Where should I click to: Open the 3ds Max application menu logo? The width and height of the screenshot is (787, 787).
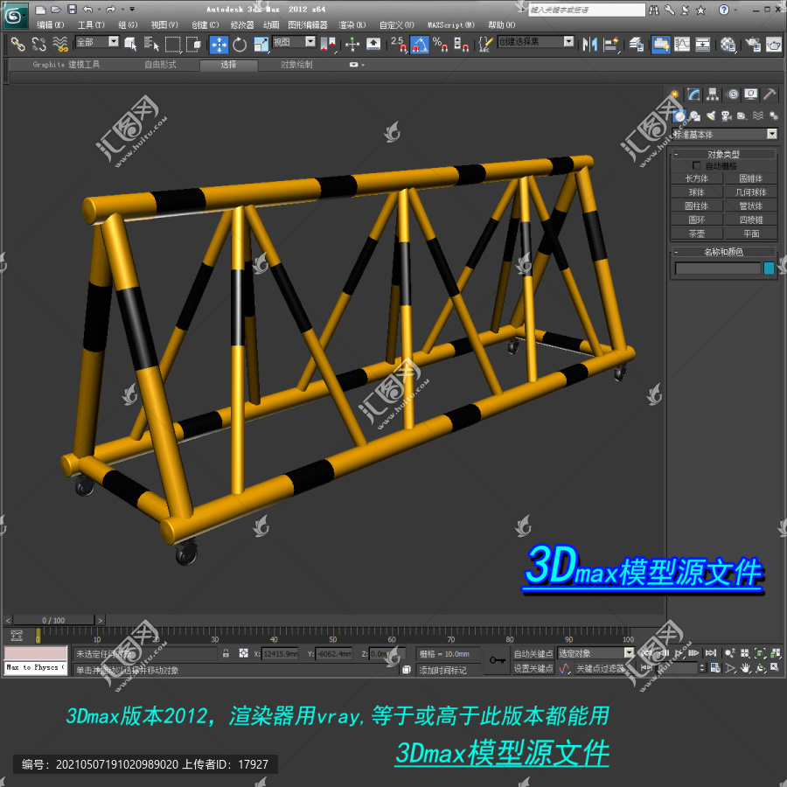pos(14,16)
